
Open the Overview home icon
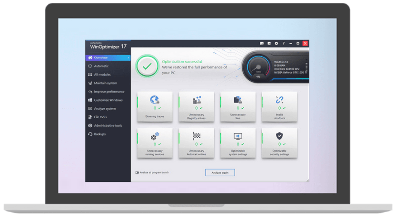pyautogui.click(x=90, y=57)
